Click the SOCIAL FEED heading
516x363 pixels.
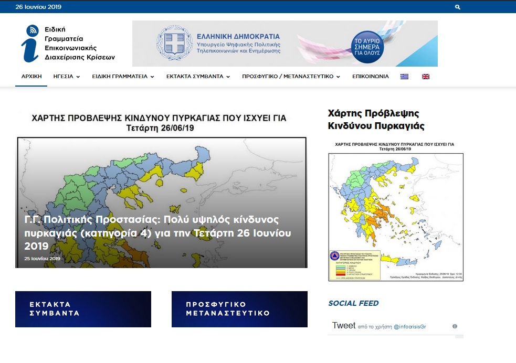click(x=353, y=303)
